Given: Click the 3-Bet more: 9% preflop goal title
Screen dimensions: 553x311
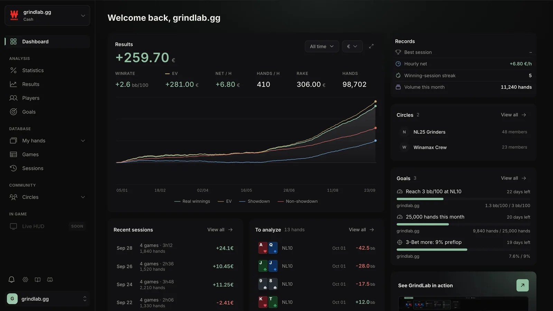Looking at the screenshot, I should click(434, 242).
